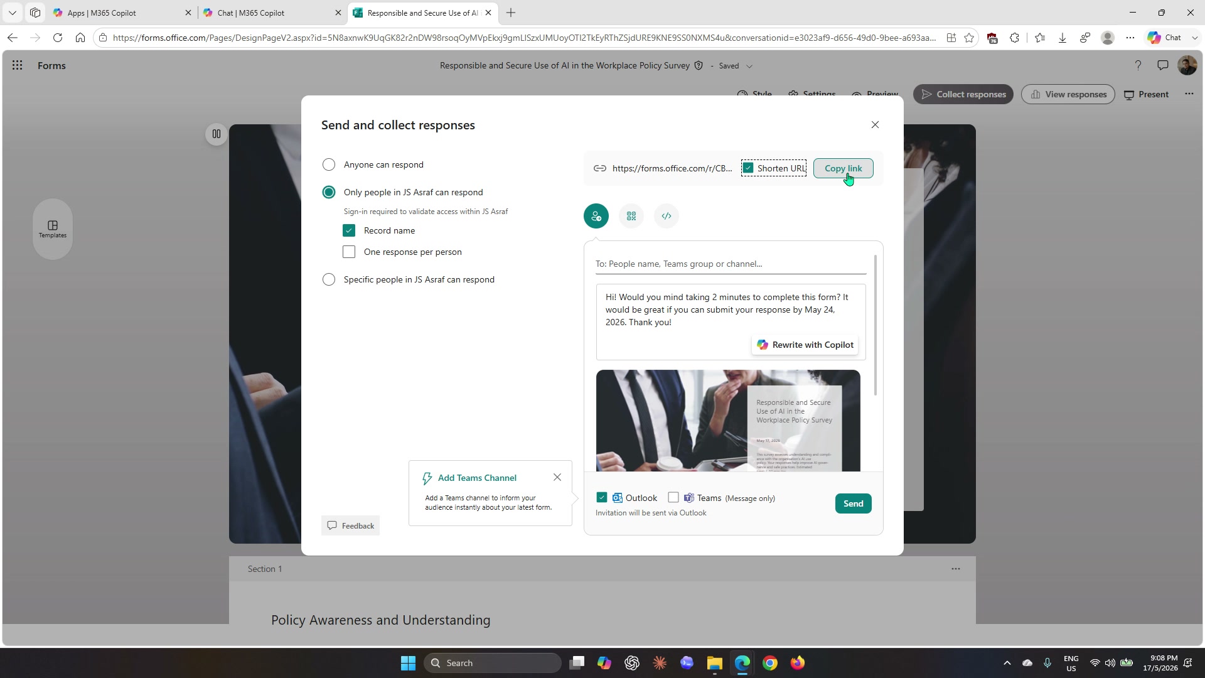Select the invite people sharing icon
Viewport: 1205px width, 678px height.
(x=596, y=216)
